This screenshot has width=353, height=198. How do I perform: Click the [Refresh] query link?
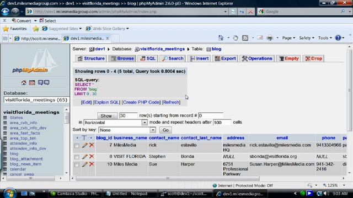click(171, 102)
